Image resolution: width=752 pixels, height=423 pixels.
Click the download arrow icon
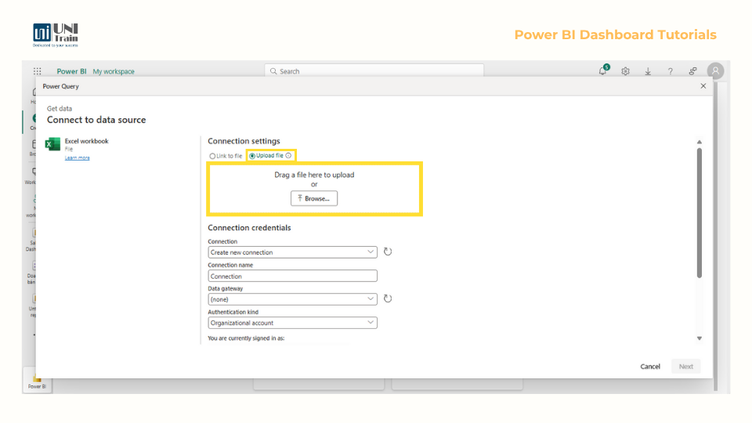(x=648, y=71)
